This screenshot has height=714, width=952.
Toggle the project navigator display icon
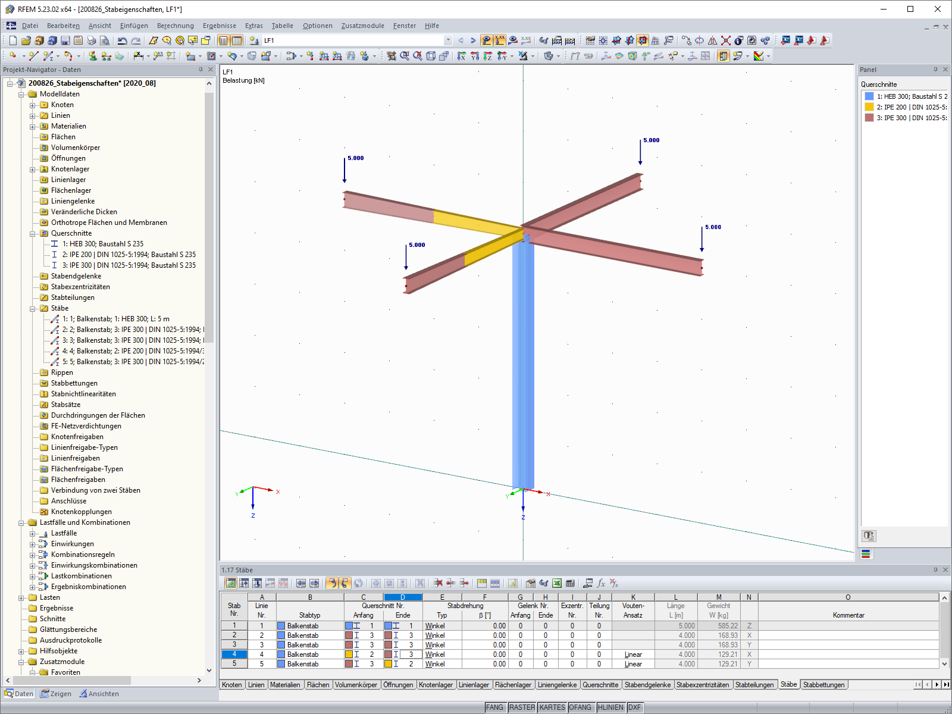click(x=223, y=40)
